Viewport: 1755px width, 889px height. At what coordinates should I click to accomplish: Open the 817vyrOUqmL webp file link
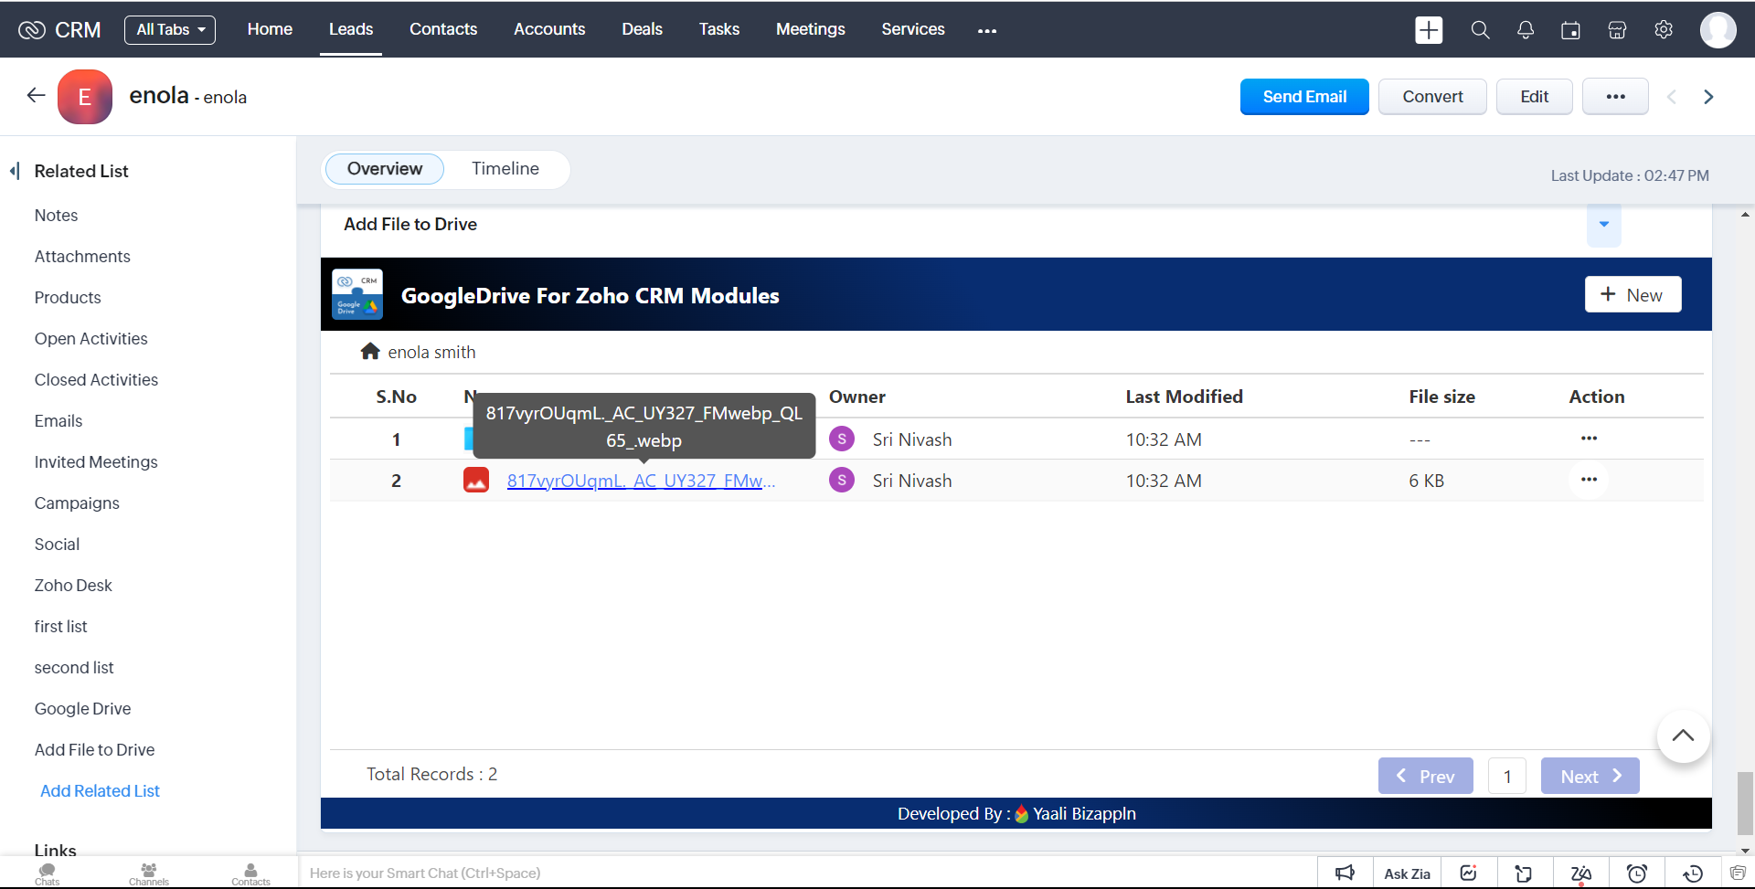point(641,482)
